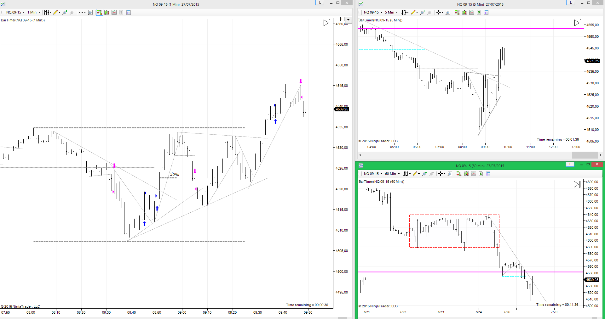Click left arrow of 5 Min chart scrollbar
Viewport: 605px width, 319px height.
360,155
